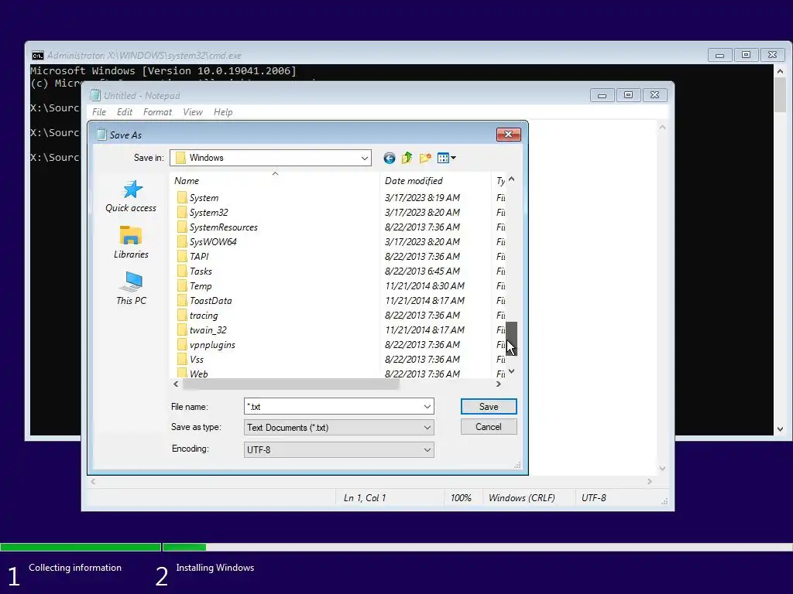Viewport: 793px width, 594px height.
Task: Select the Tasks folder icon
Action: [x=182, y=271]
